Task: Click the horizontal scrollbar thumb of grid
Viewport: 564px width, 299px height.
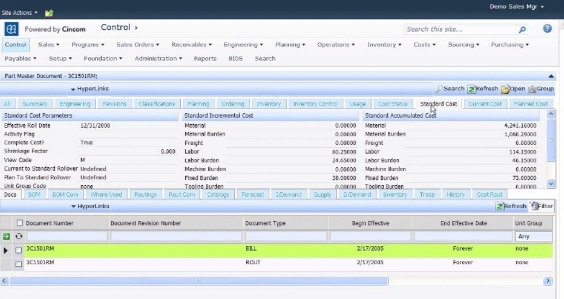Action: [x=199, y=281]
